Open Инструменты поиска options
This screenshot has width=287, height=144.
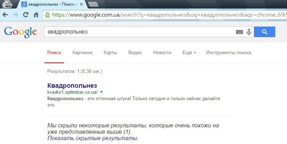coord(229,53)
